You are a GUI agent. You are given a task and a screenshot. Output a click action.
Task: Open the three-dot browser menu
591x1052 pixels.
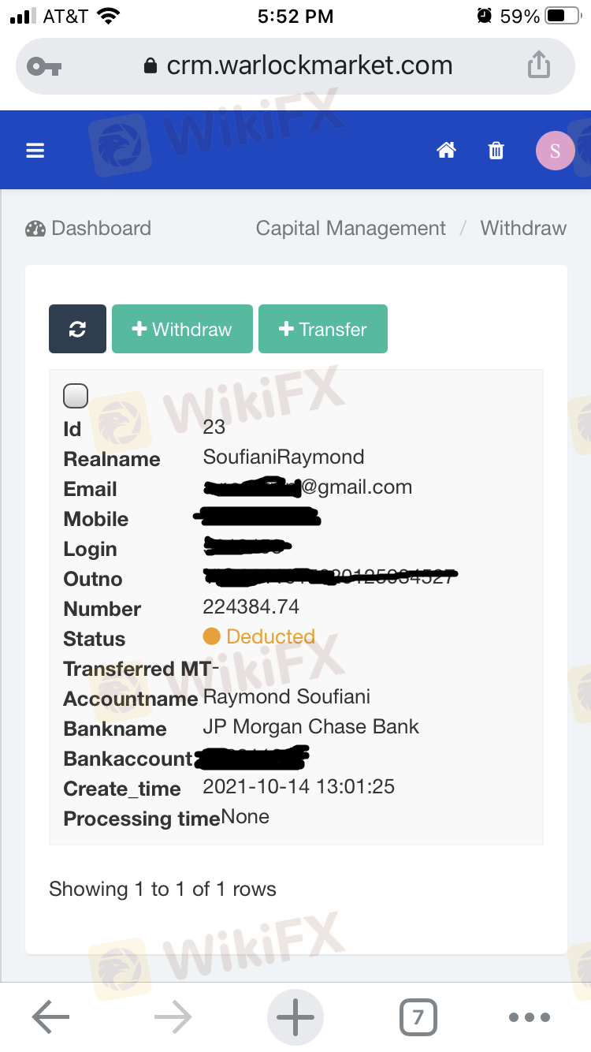(529, 1017)
